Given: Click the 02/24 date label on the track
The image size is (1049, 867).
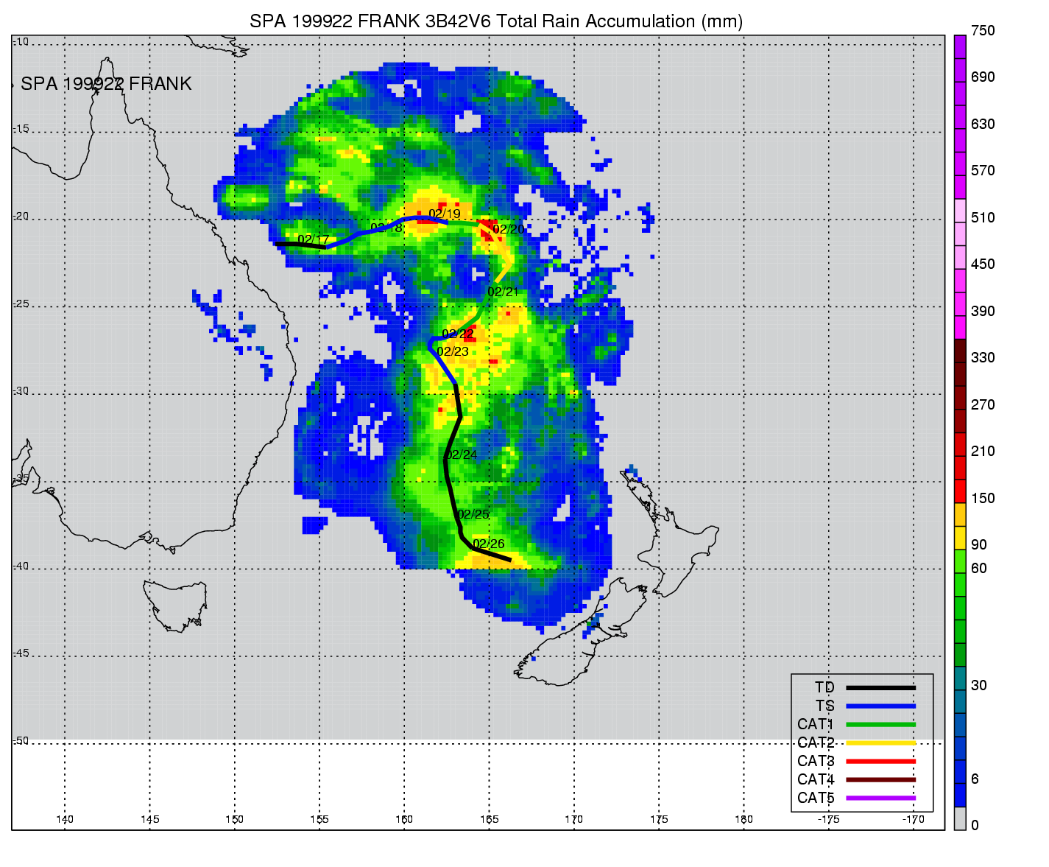Looking at the screenshot, I should pyautogui.click(x=461, y=454).
